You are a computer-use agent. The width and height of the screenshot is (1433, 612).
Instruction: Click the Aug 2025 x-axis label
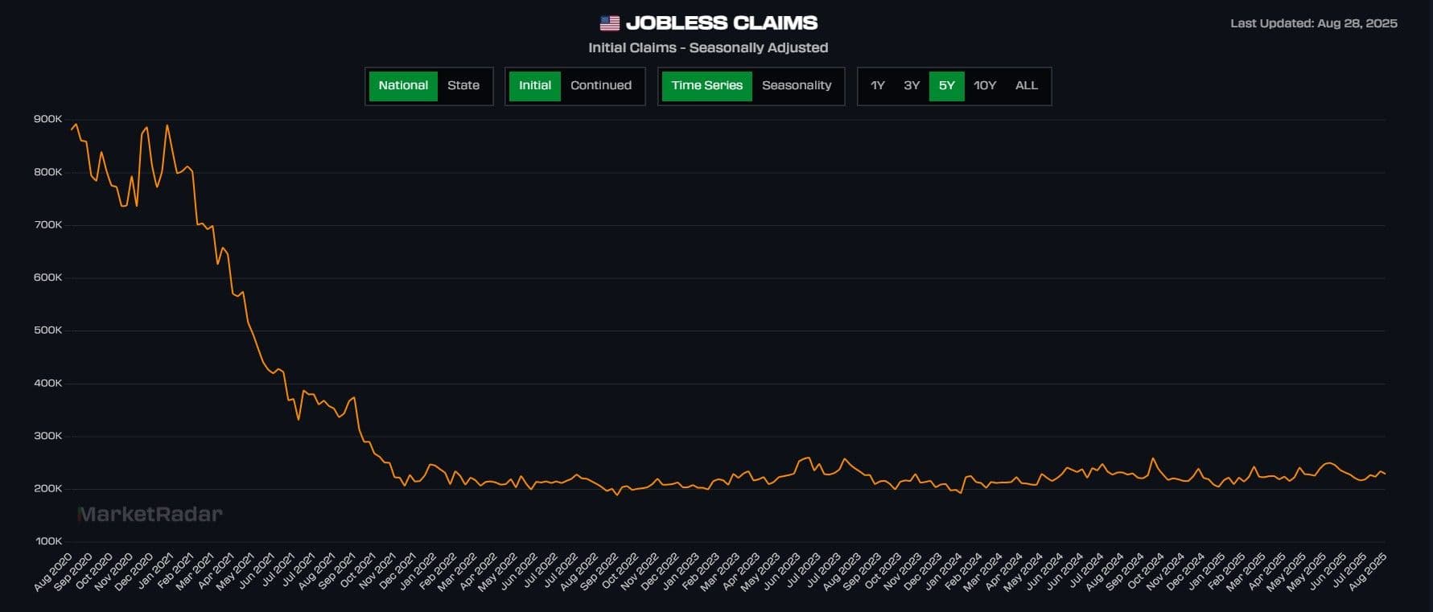click(x=1367, y=572)
